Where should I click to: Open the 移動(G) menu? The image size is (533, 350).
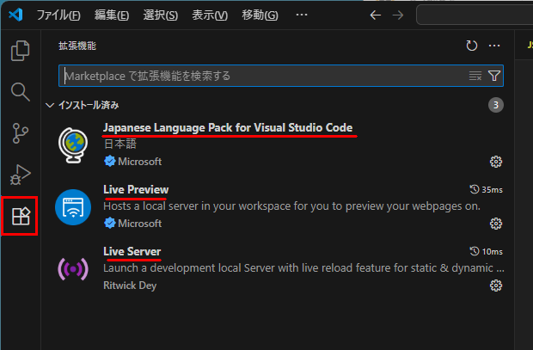coord(260,15)
